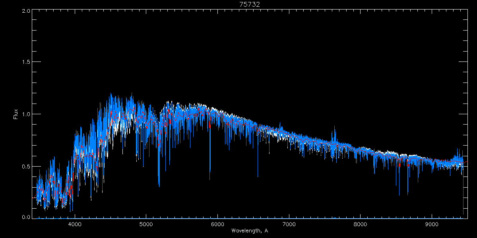Mark the deep absorption line near 8540 Å
Screen dimensions: 477x238
(x=399, y=192)
